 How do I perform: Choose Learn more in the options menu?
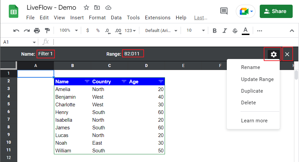pyautogui.click(x=254, y=121)
